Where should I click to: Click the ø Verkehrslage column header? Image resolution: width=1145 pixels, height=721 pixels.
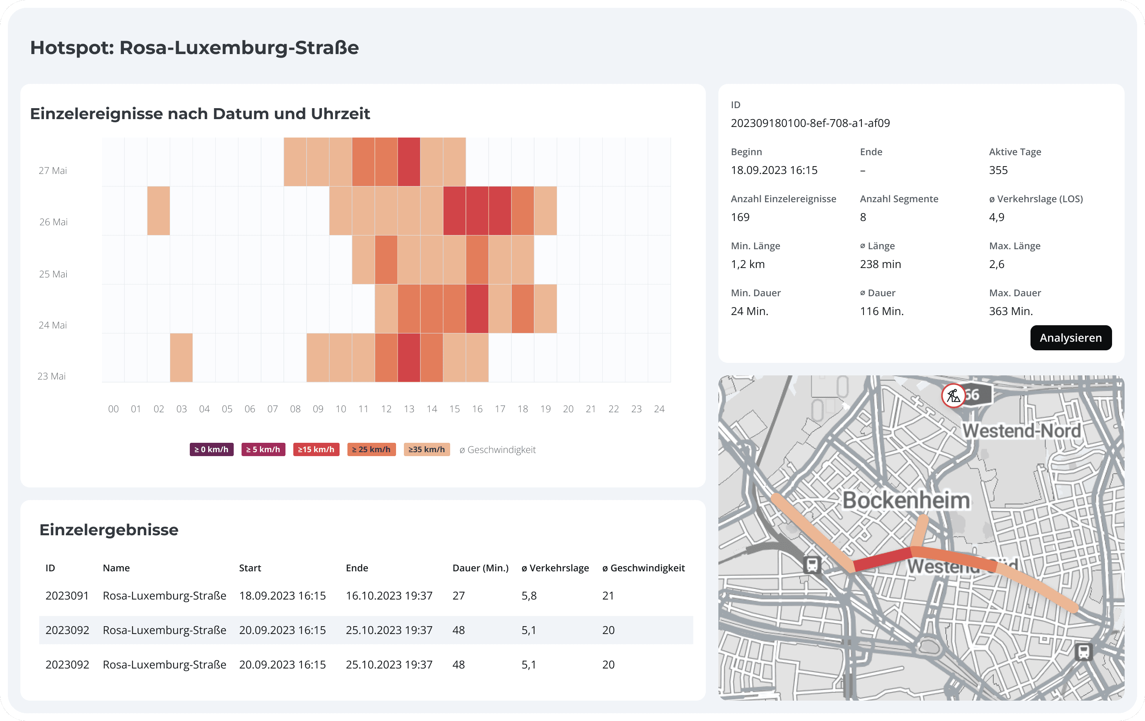pos(555,568)
